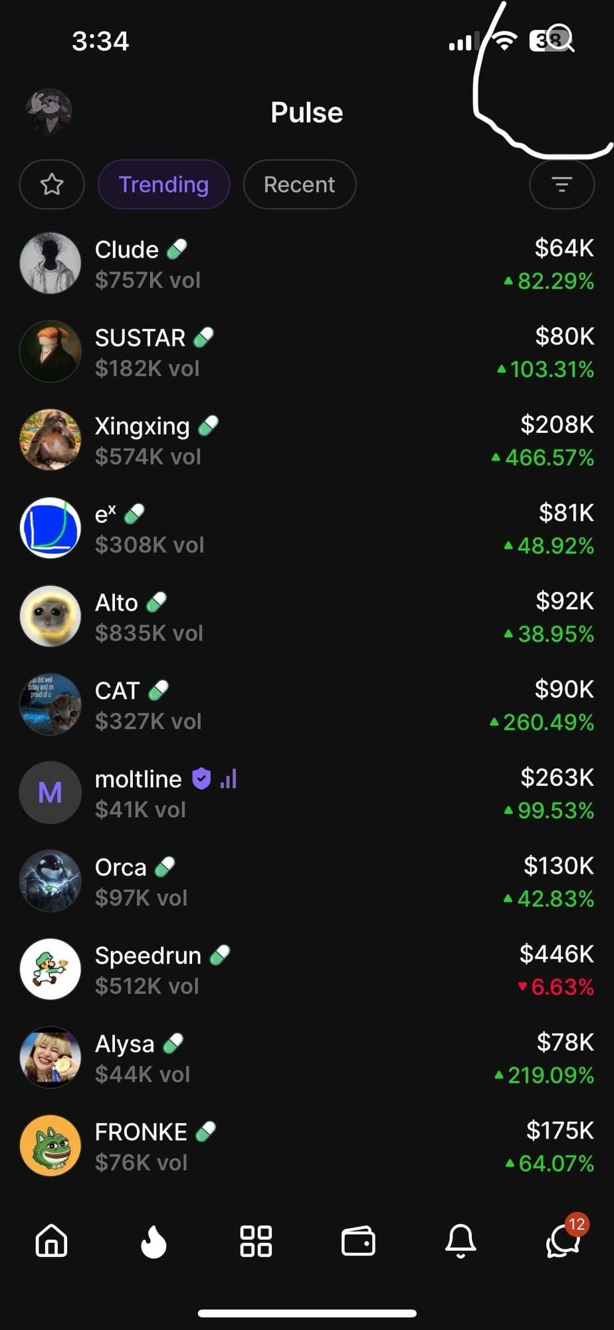Tap the verified shield beside moltline
This screenshot has height=1330, width=614.
click(x=201, y=778)
